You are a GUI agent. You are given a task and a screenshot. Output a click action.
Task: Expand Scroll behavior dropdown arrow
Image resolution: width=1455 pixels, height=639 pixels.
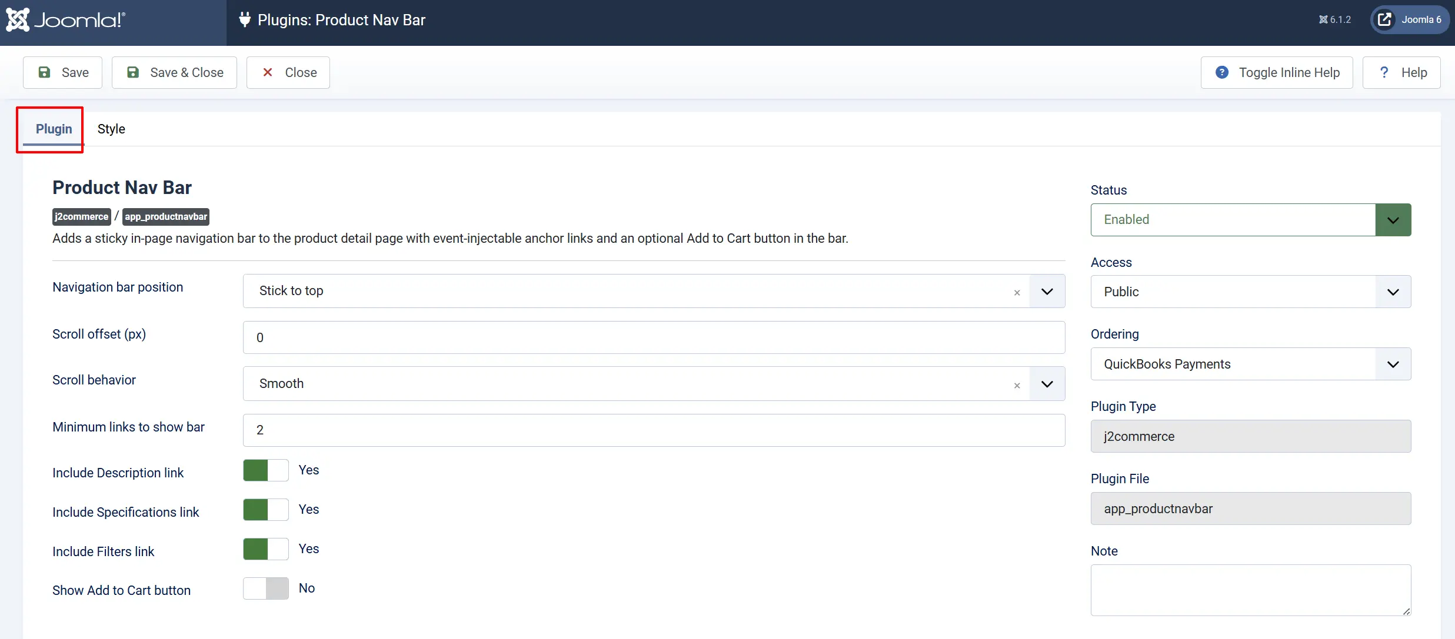[x=1047, y=384]
